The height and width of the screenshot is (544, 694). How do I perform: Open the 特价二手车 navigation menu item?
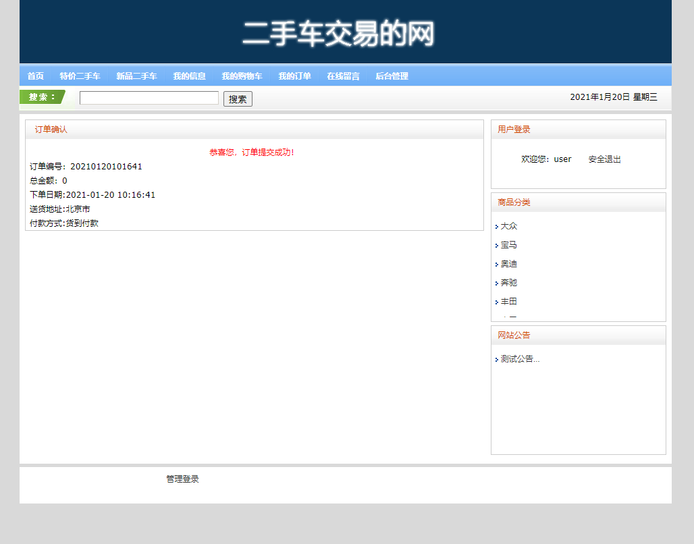tap(80, 76)
